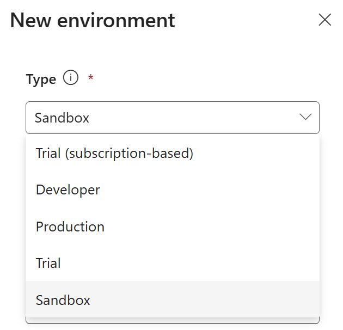Choose the Developer environment type

[x=173, y=190]
